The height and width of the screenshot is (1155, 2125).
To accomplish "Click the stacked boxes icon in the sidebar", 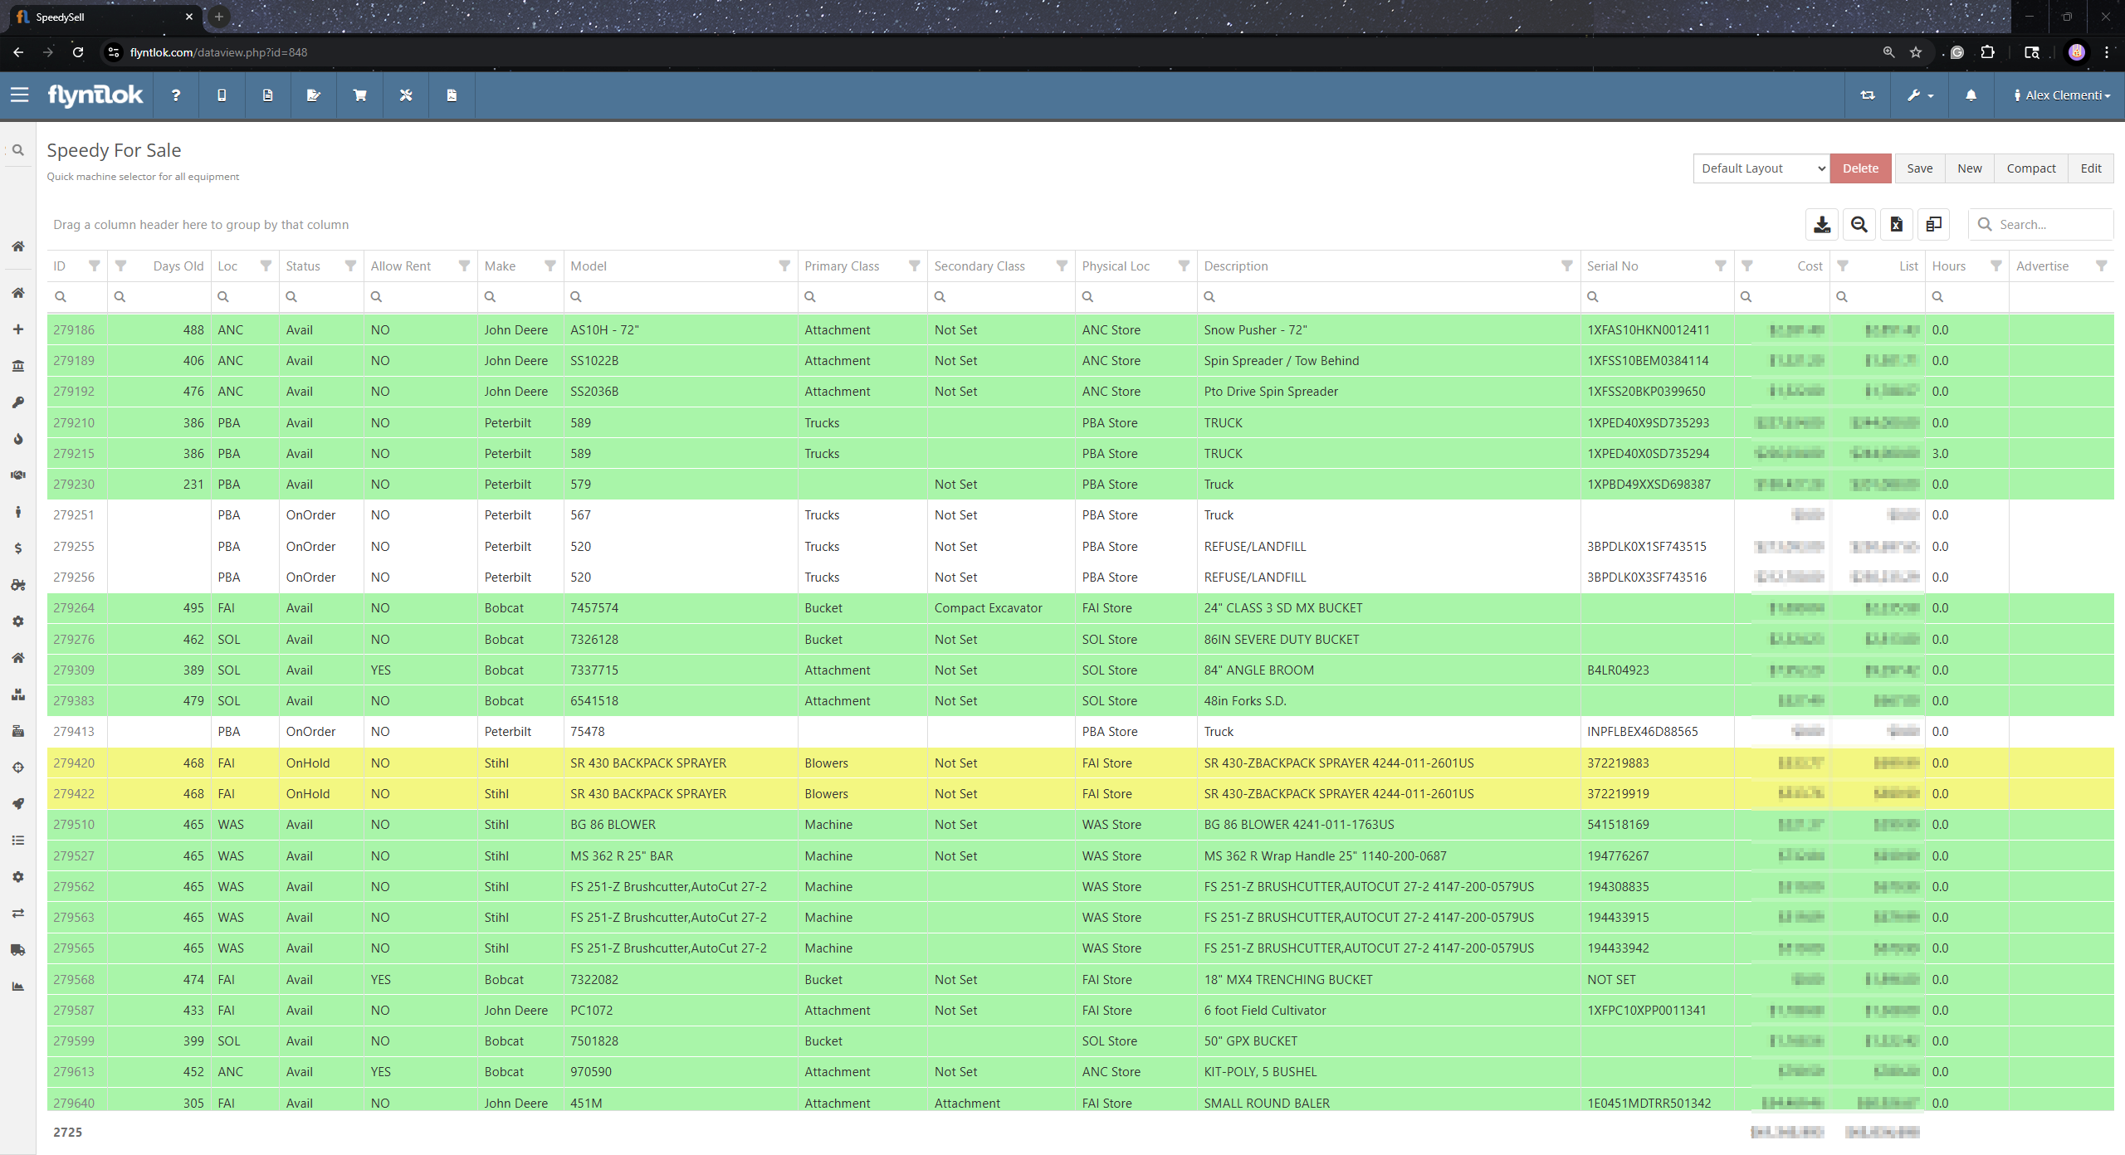I will click(x=17, y=694).
